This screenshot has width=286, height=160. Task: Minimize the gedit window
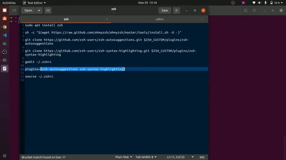click(x=186, y=11)
